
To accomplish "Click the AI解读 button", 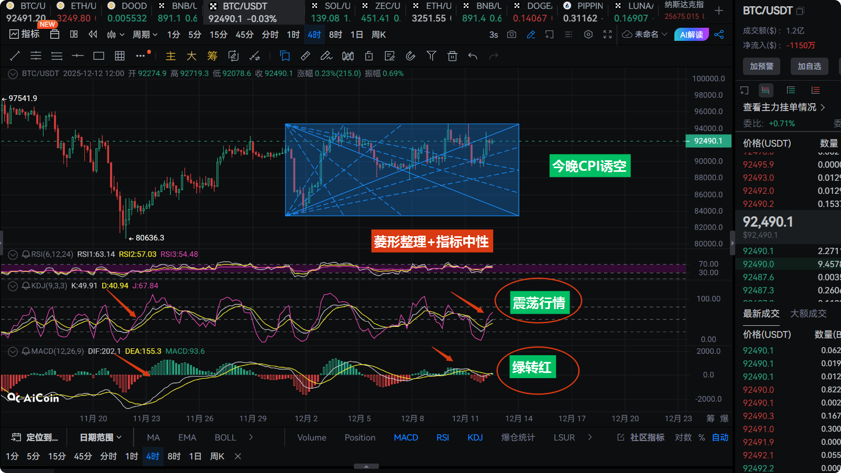I will (691, 35).
